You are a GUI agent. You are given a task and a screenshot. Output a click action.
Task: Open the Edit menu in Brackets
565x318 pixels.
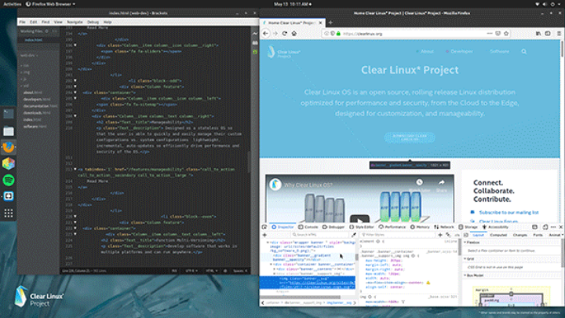click(x=33, y=22)
